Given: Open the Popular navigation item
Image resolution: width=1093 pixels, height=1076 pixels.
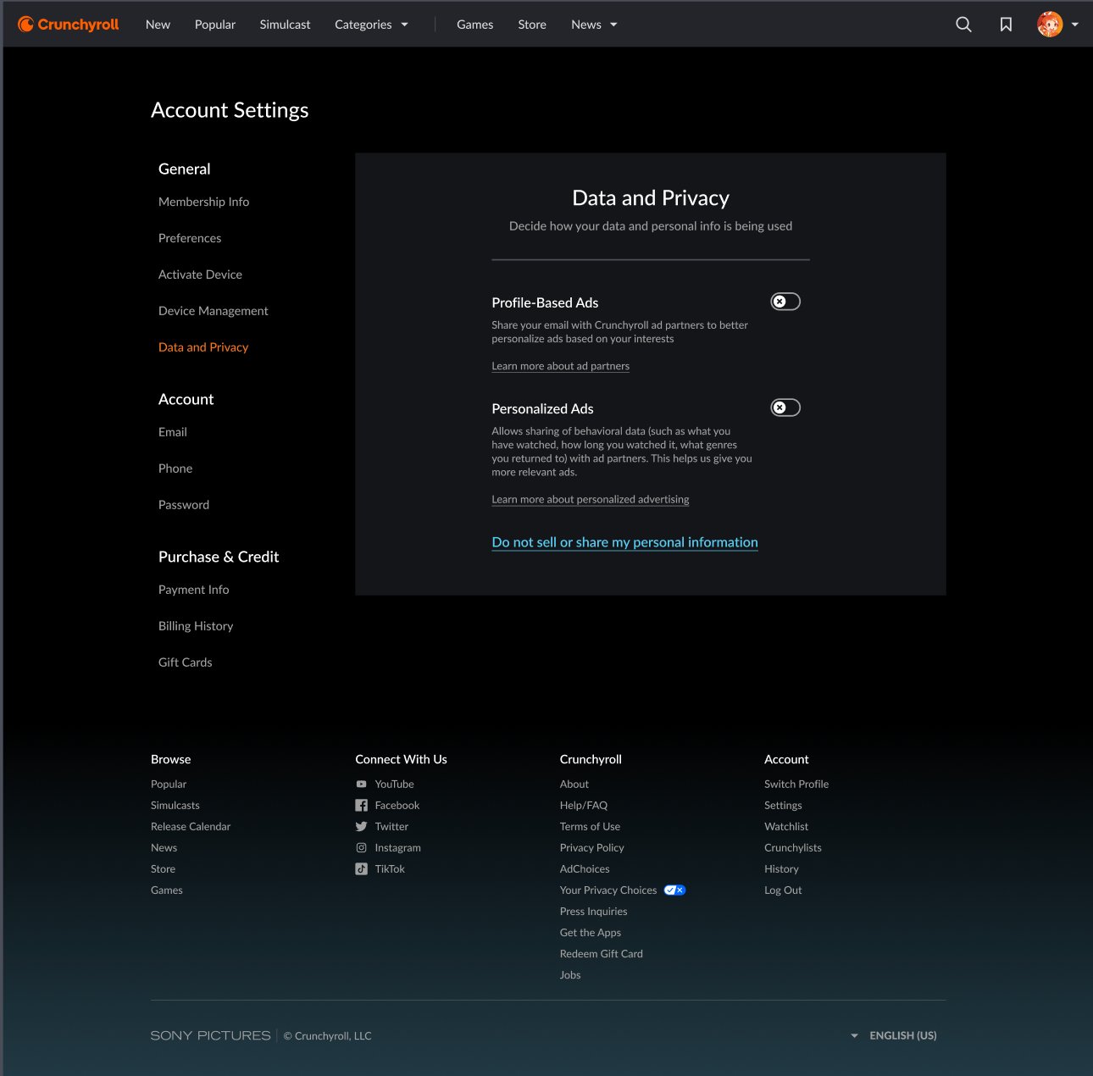Looking at the screenshot, I should [215, 25].
